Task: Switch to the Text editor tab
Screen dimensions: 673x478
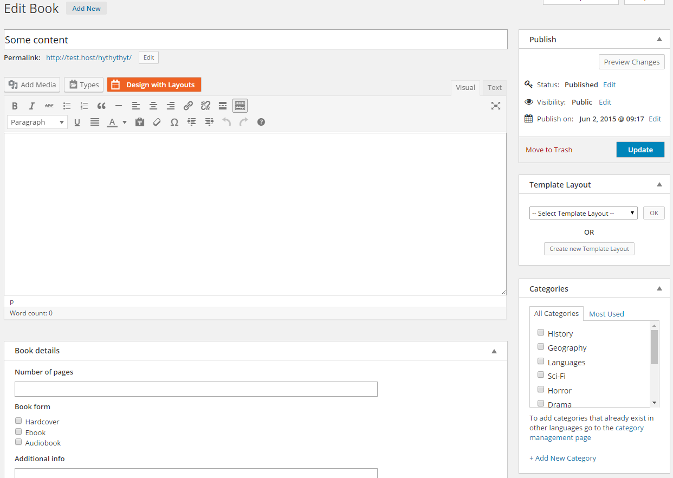Action: pyautogui.click(x=495, y=88)
